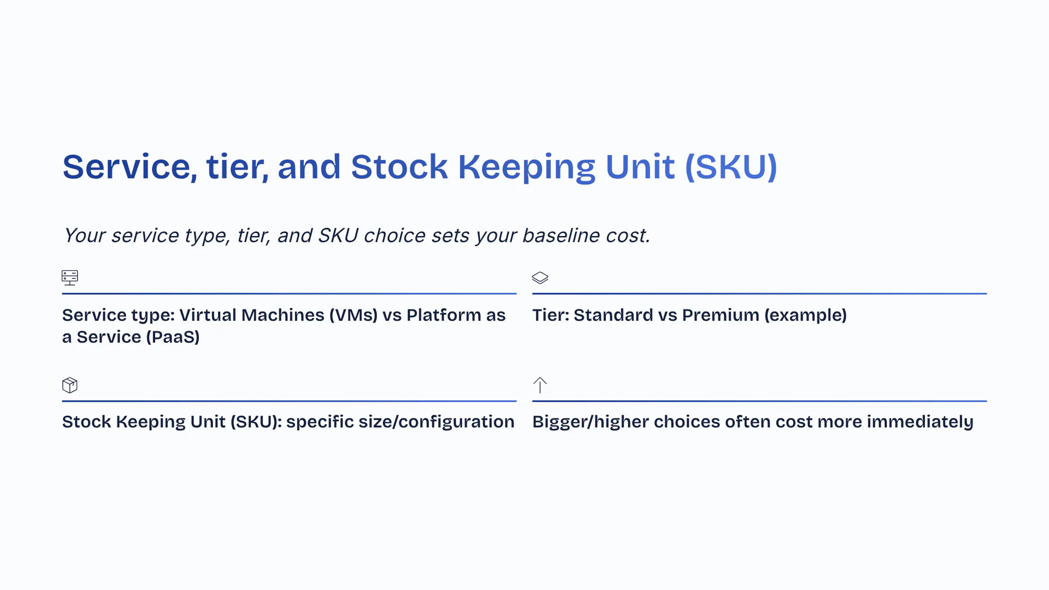The image size is (1049, 590).
Task: Click the Tier: Standard vs Premium text
Action: click(x=689, y=315)
